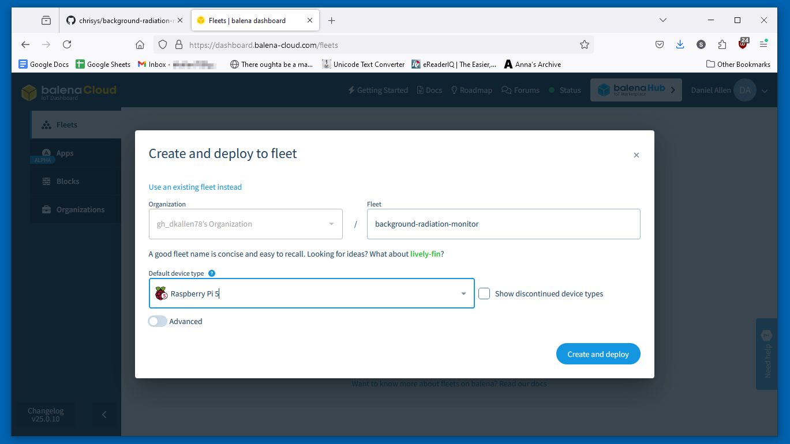Close the Fleets balena dashboard tab
The height and width of the screenshot is (444, 790).
click(x=310, y=20)
